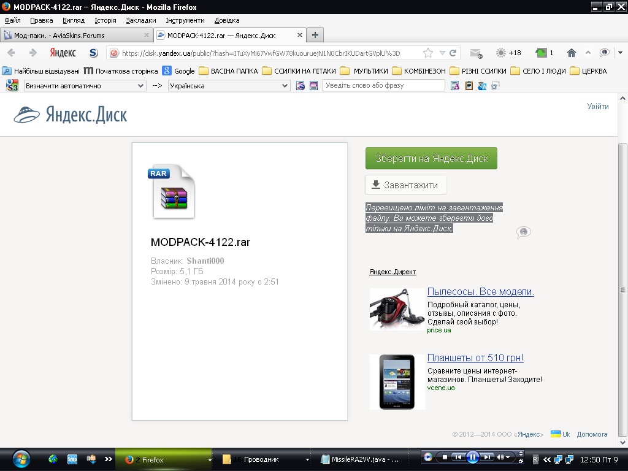Open toolbar overflow dropdown arrow

pos(621,53)
